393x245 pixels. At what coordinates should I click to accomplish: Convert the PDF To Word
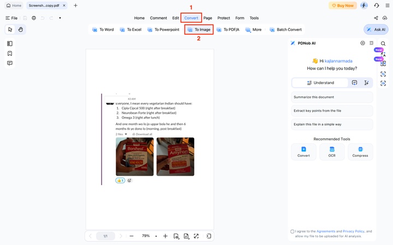click(103, 29)
